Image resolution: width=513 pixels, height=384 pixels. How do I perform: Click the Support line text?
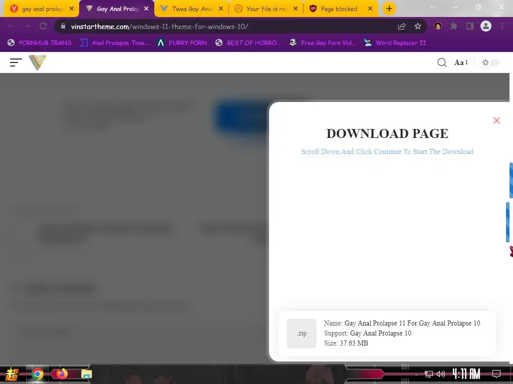[x=368, y=333]
